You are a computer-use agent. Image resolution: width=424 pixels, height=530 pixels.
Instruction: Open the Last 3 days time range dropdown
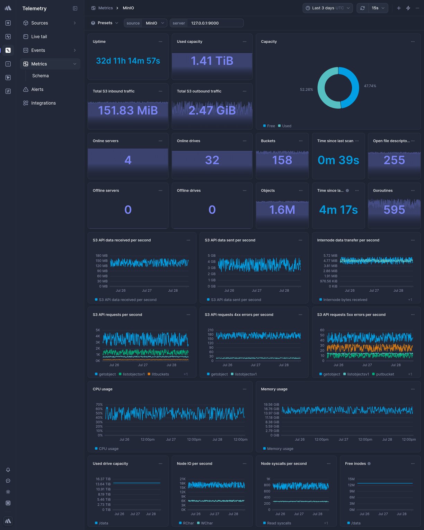pos(328,8)
